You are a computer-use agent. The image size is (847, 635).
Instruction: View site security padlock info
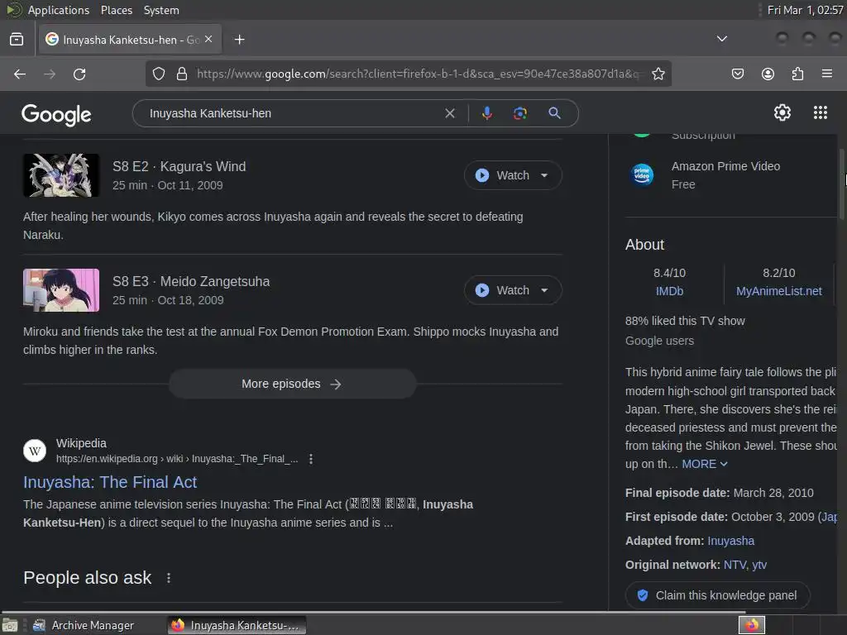click(x=182, y=74)
